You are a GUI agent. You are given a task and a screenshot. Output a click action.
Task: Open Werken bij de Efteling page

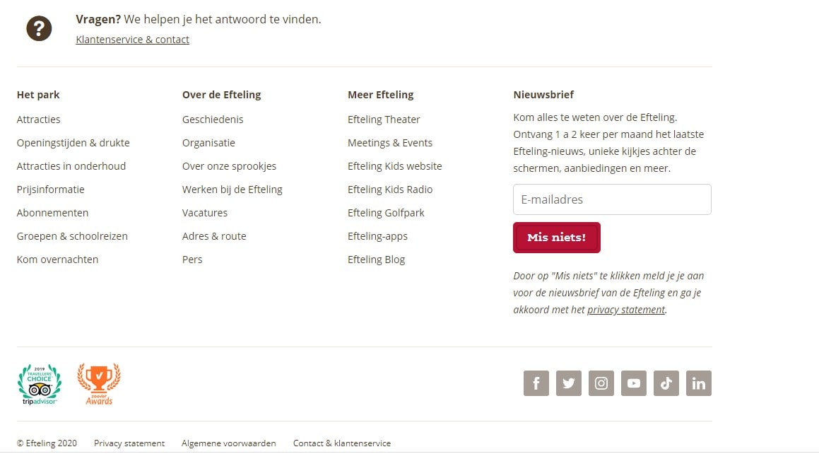pos(232,189)
